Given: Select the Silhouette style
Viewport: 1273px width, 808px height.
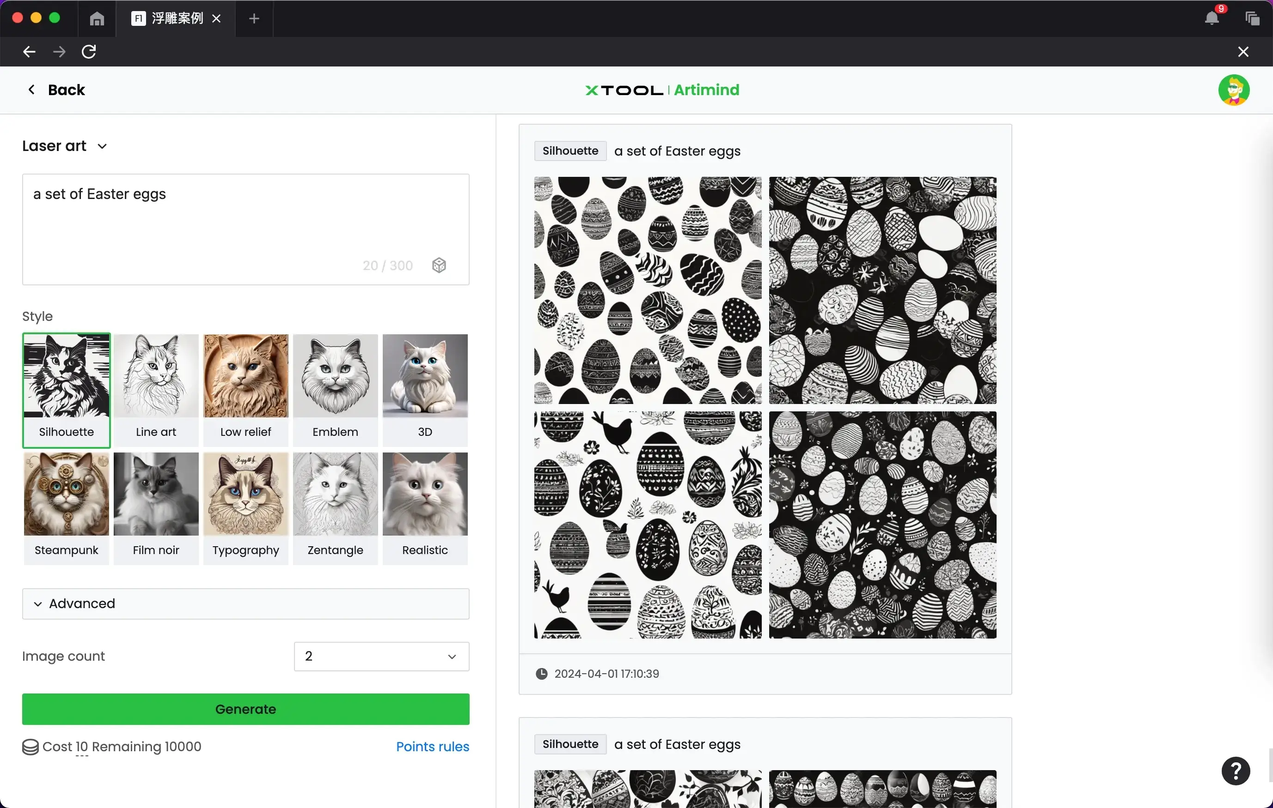Looking at the screenshot, I should [x=66, y=390].
